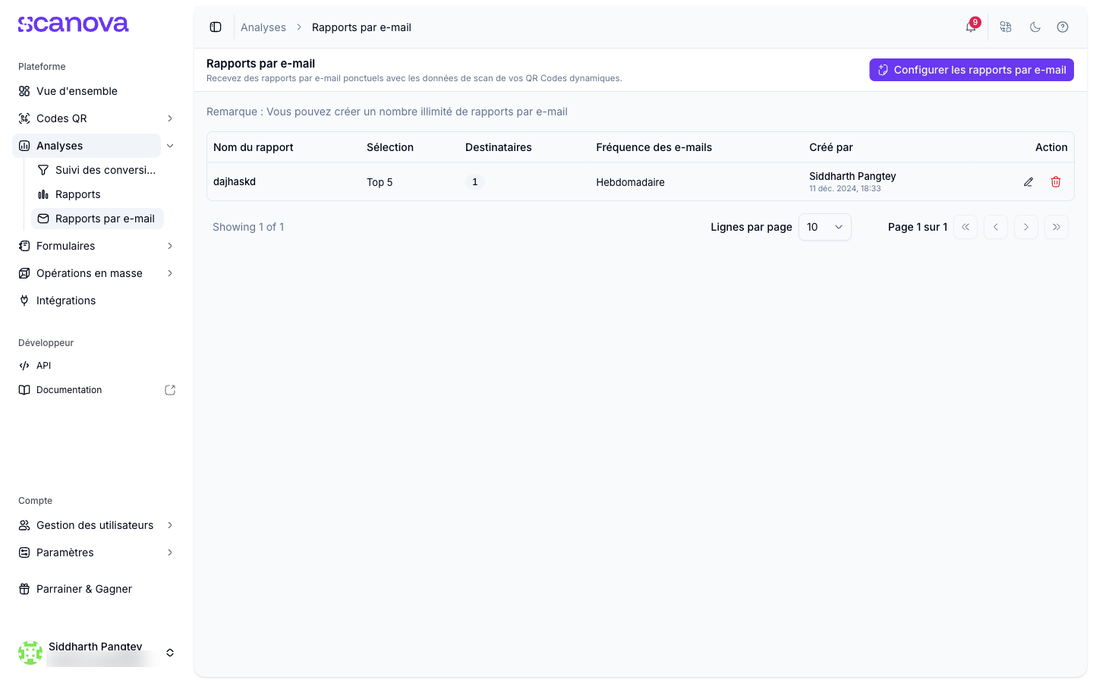This screenshot has height=683, width=1093.
Task: Open the Lignes par page dropdown
Action: point(825,227)
